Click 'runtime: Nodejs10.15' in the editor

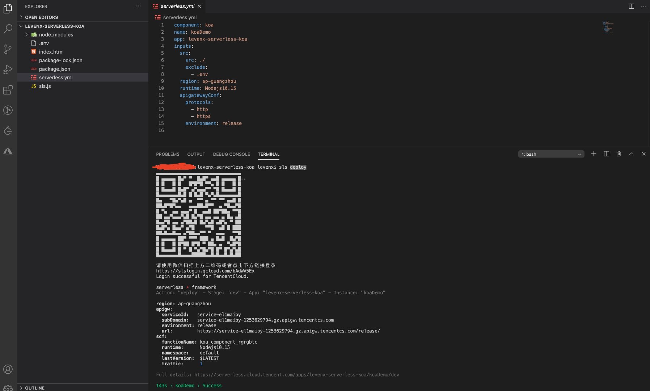point(208,88)
